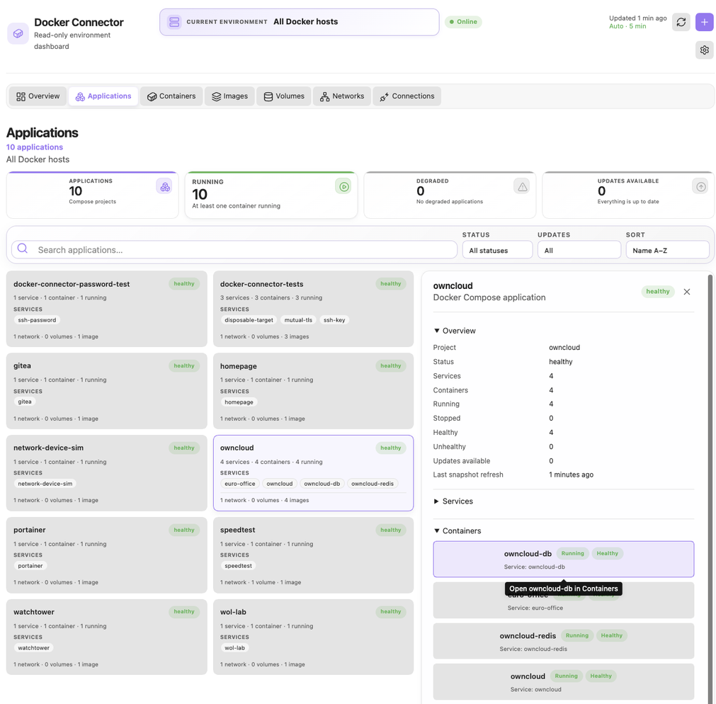
Task: Click the Running stat card
Action: (x=271, y=195)
